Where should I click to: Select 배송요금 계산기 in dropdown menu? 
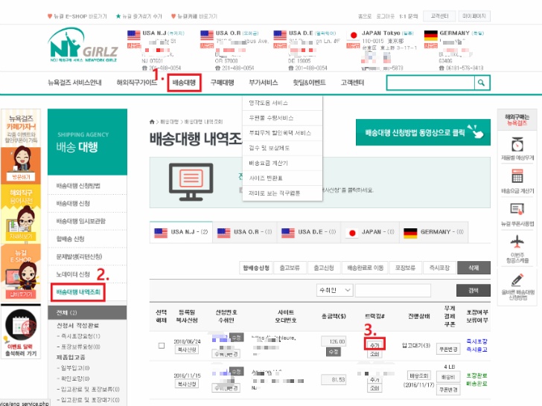click(x=282, y=163)
